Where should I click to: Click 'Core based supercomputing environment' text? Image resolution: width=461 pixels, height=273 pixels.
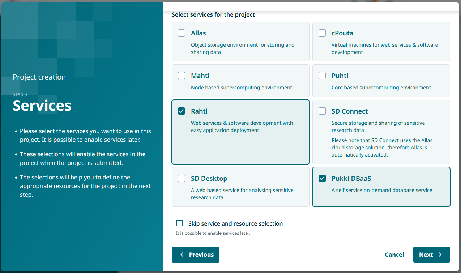point(381,88)
